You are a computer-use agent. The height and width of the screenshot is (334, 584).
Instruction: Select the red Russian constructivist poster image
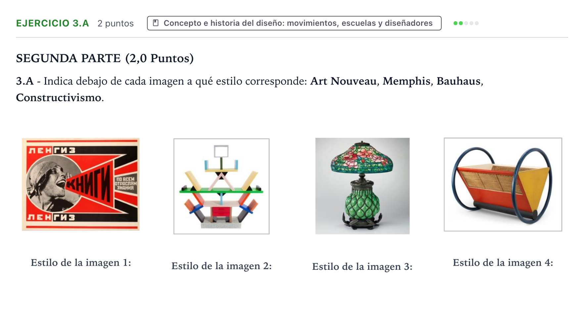click(x=81, y=184)
